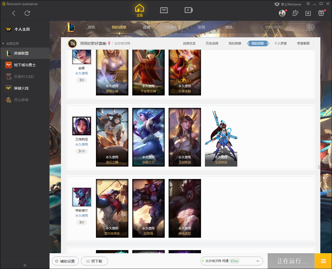Open the shop bag icon in top bar

(164, 10)
